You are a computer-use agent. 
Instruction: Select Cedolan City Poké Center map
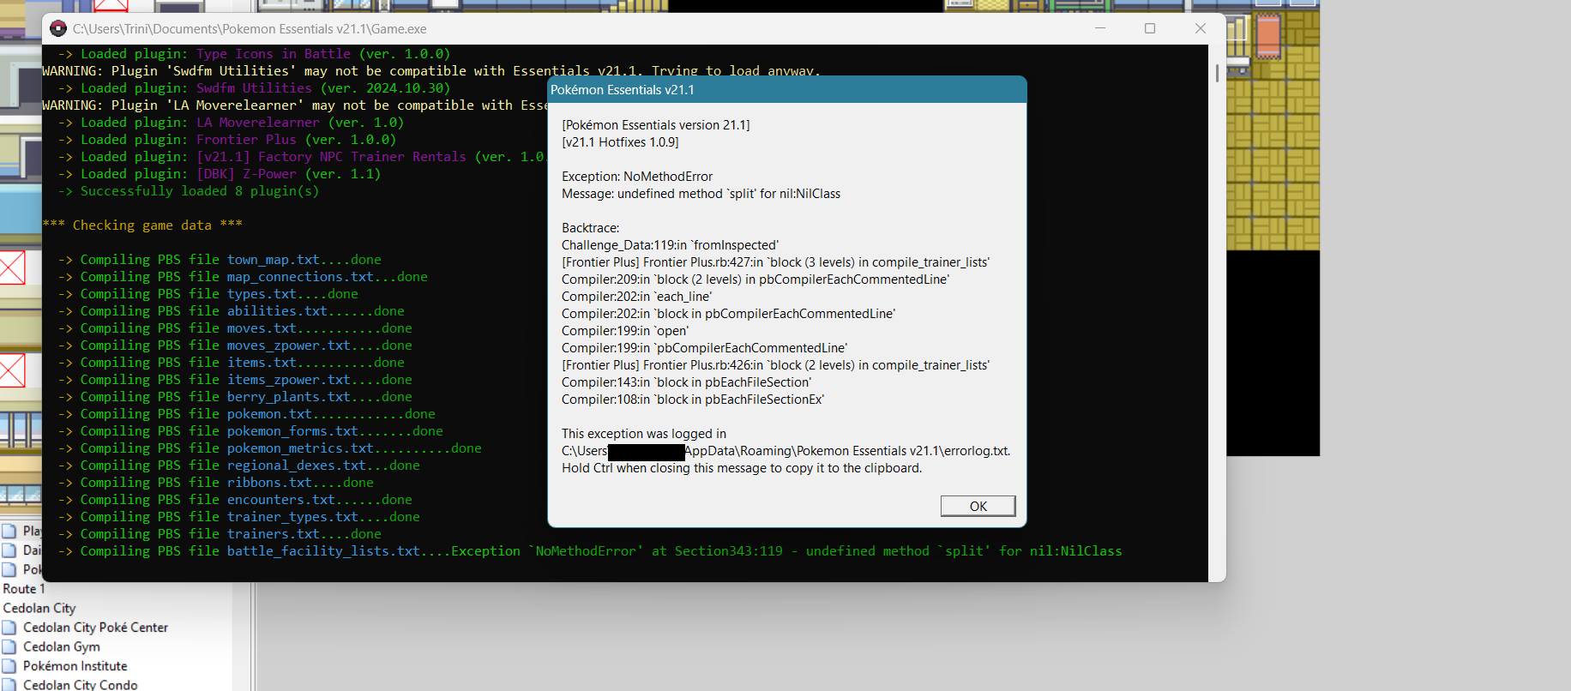click(95, 628)
